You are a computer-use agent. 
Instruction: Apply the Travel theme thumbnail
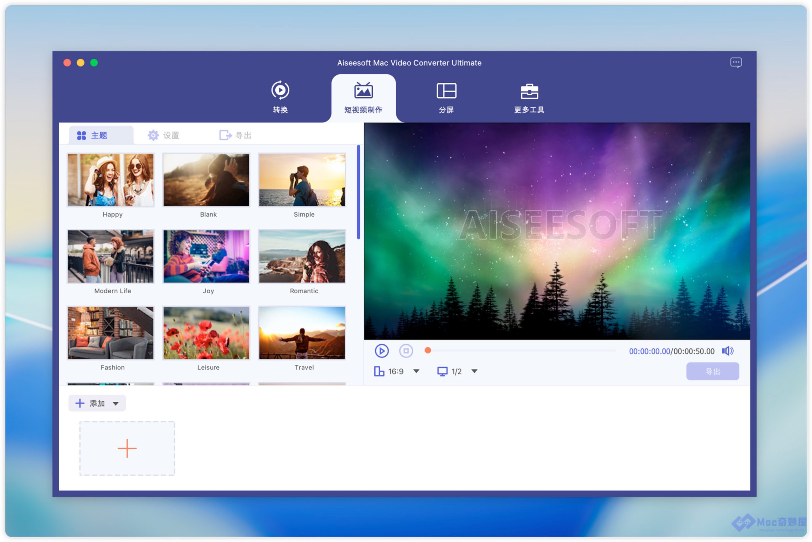click(x=302, y=333)
